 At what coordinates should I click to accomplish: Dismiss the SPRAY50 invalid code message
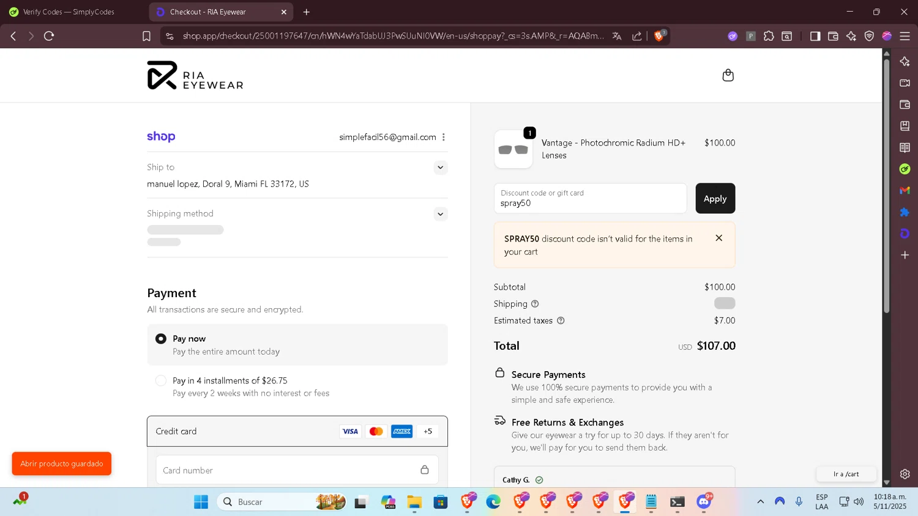pyautogui.click(x=719, y=238)
